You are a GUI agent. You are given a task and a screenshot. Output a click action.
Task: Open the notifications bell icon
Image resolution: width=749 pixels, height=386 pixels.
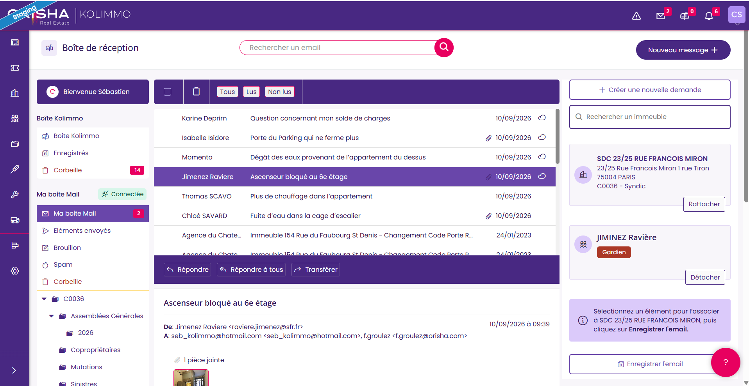(709, 16)
